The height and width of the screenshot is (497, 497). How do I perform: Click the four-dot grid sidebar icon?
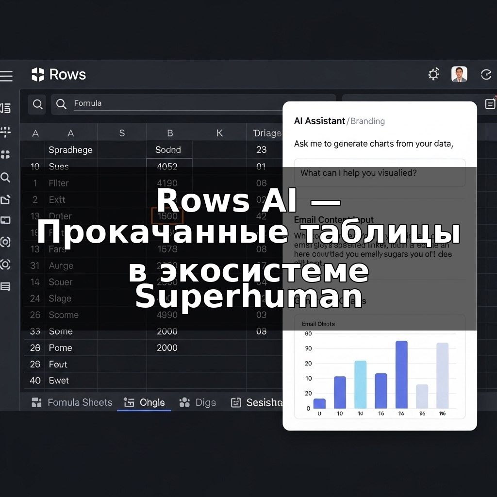(x=5, y=155)
